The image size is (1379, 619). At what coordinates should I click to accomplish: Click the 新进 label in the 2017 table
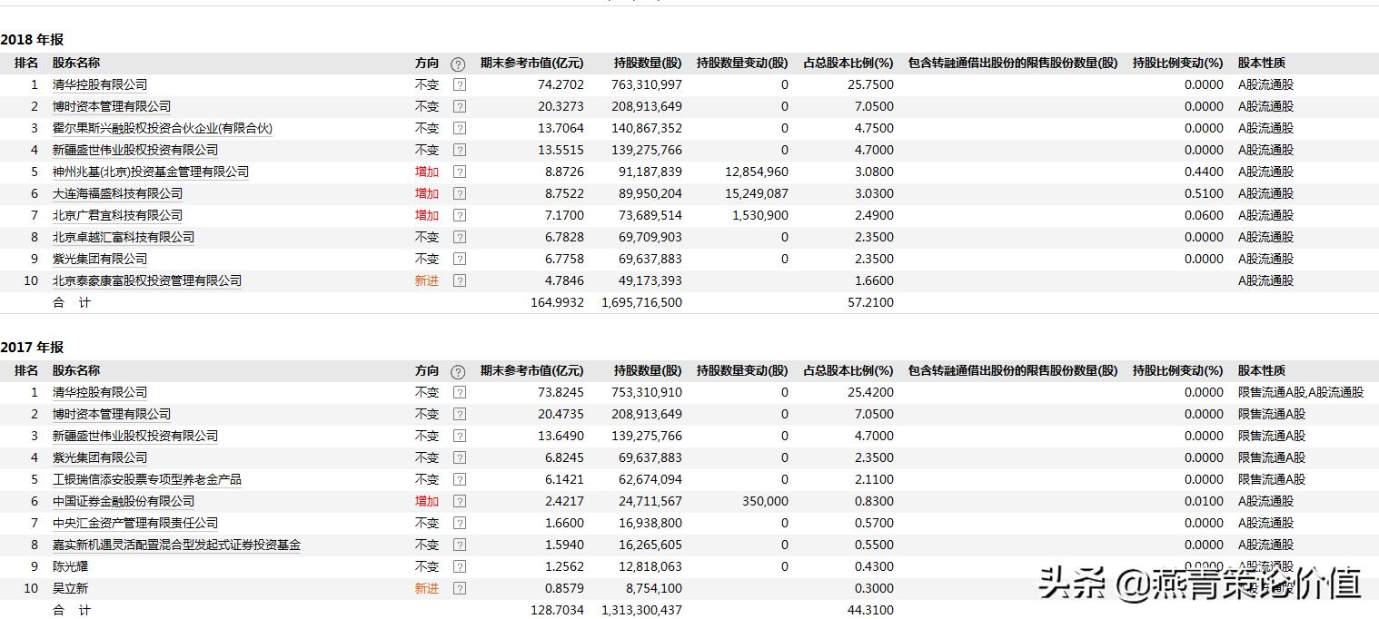[x=426, y=588]
